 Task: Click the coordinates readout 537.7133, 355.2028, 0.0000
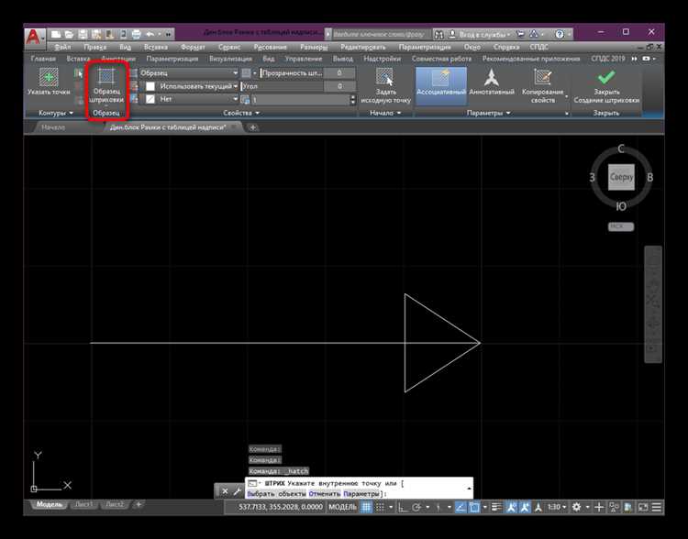click(281, 507)
